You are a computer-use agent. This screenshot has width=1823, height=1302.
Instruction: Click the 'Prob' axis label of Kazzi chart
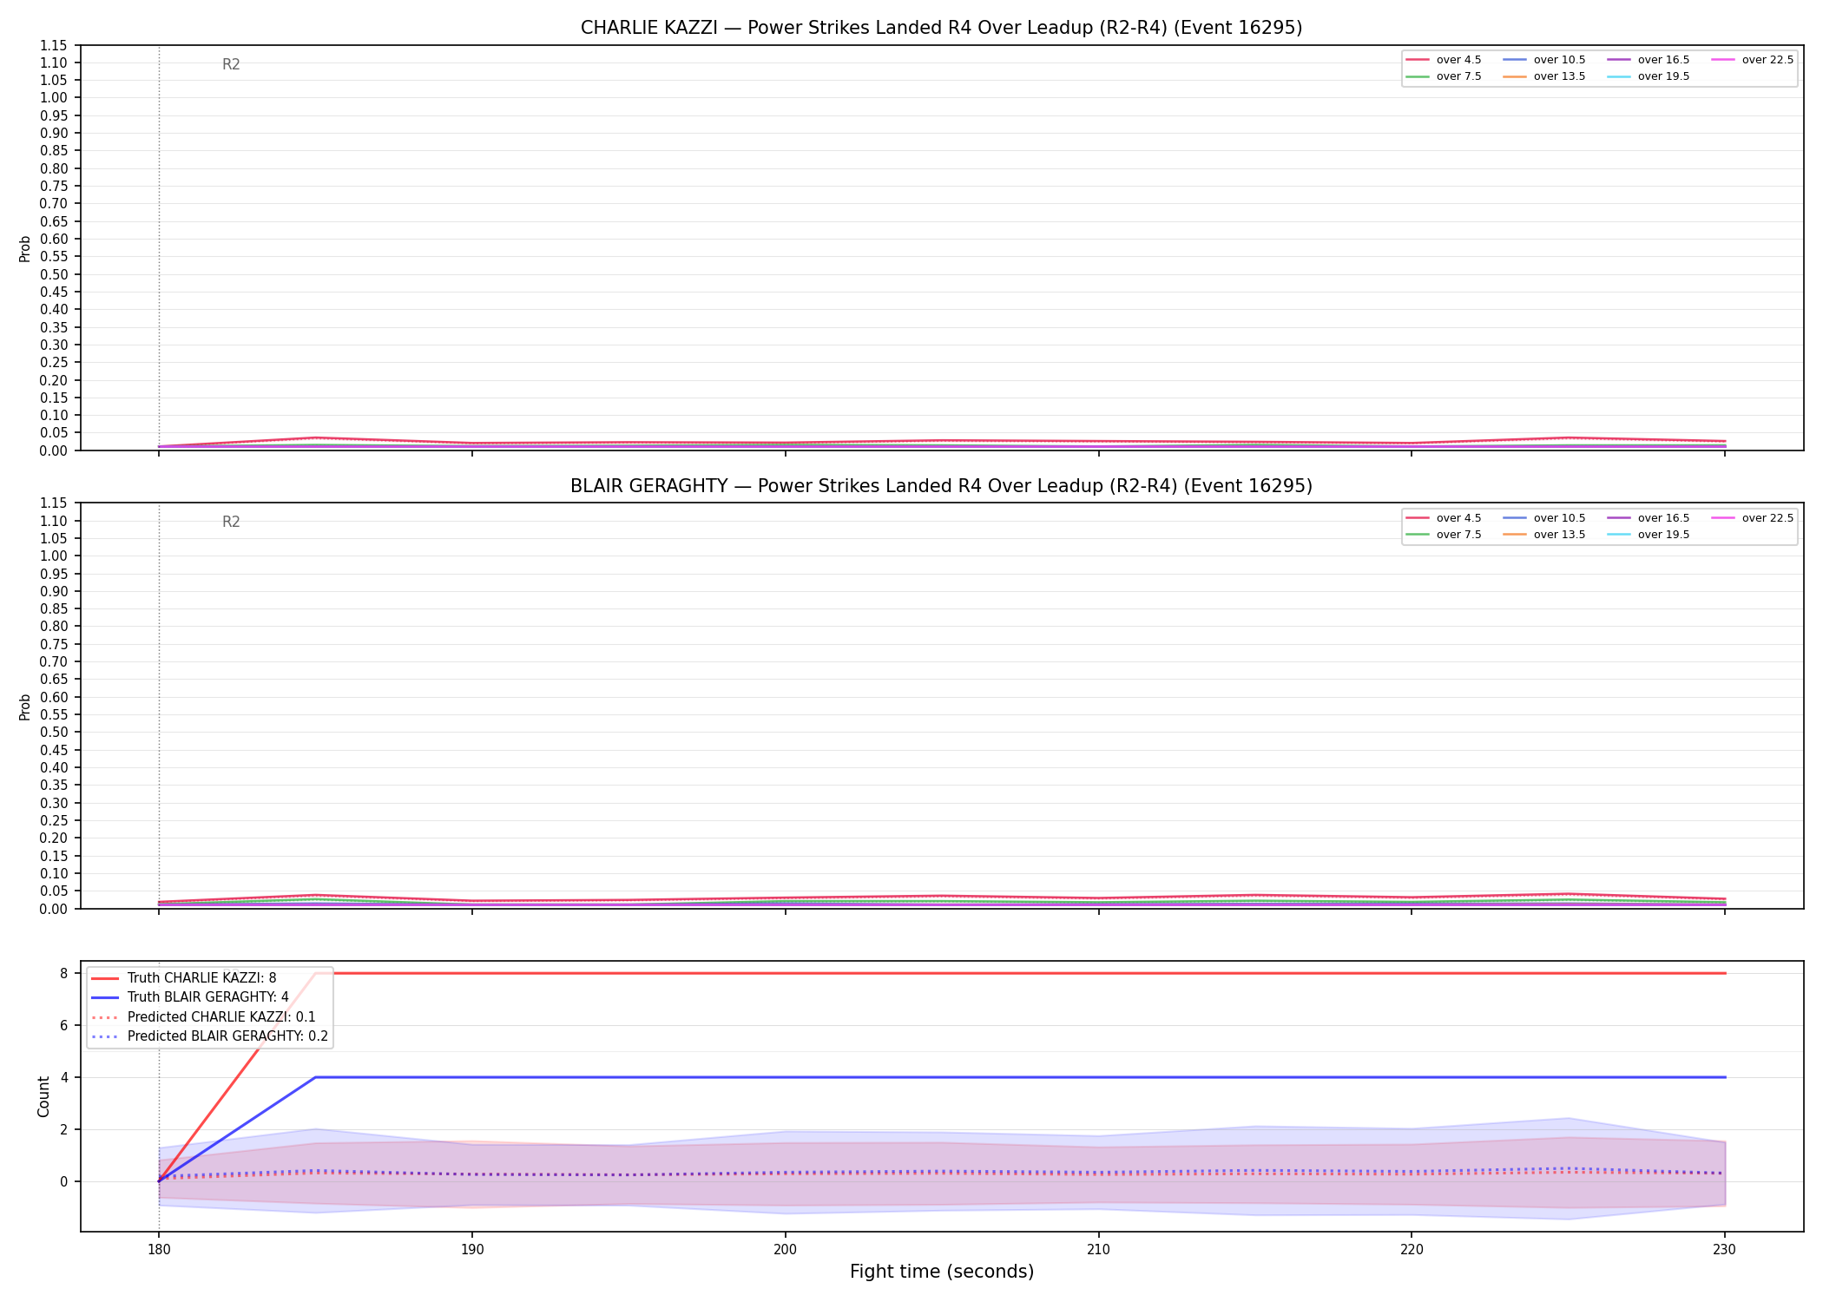(25, 249)
